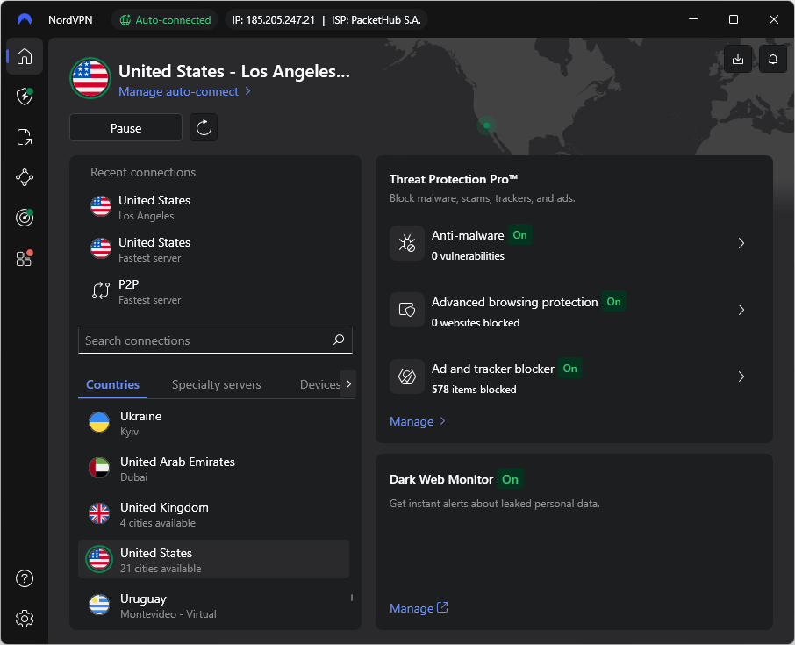
Task: Turn off Ad and tracker blocker
Action: point(569,369)
